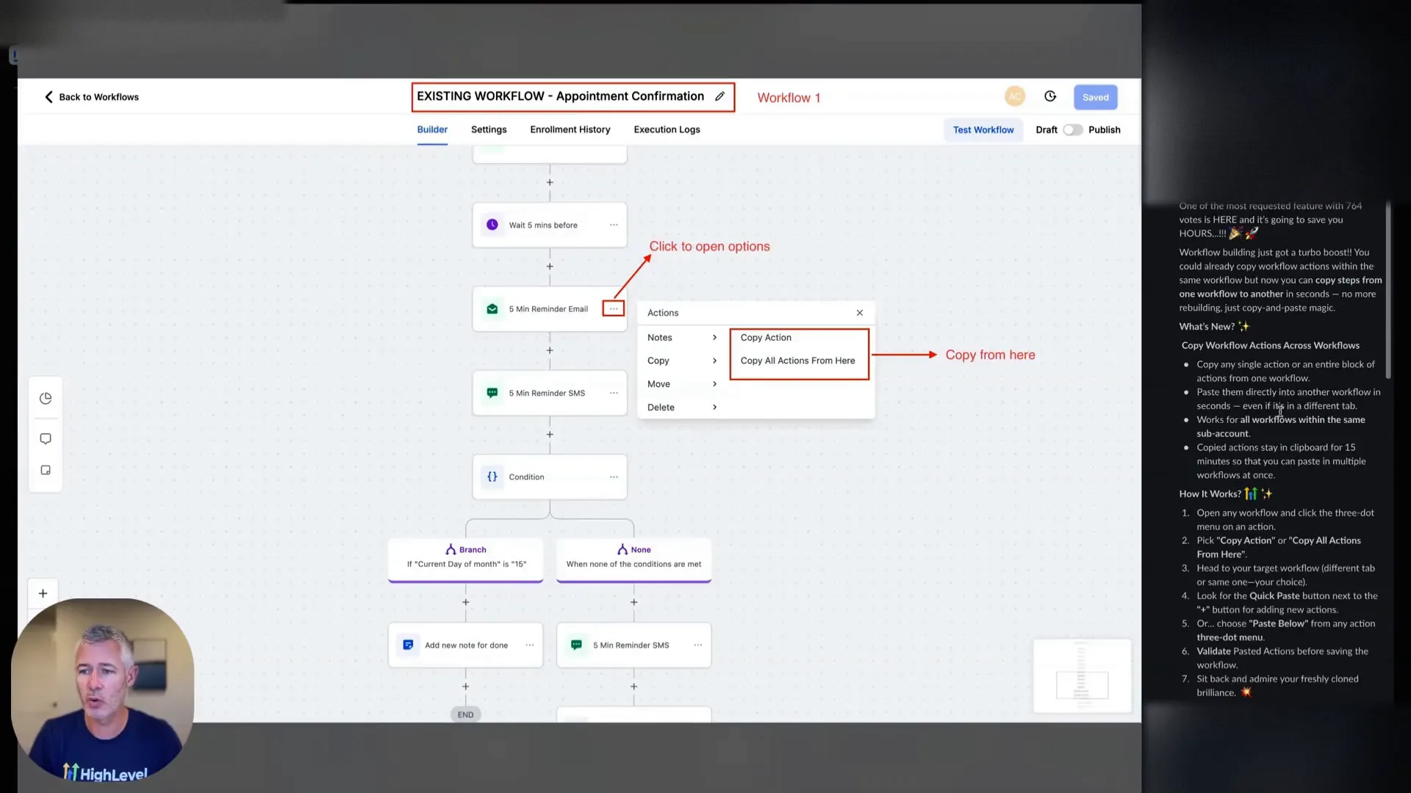This screenshot has width=1411, height=793.
Task: Click the AC user avatar
Action: [x=1015, y=96]
